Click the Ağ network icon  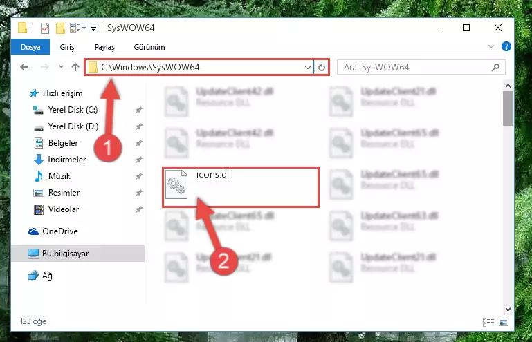tap(33, 276)
